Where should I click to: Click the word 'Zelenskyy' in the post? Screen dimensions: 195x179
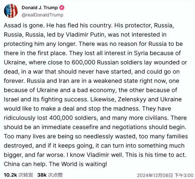(x=132, y=100)
